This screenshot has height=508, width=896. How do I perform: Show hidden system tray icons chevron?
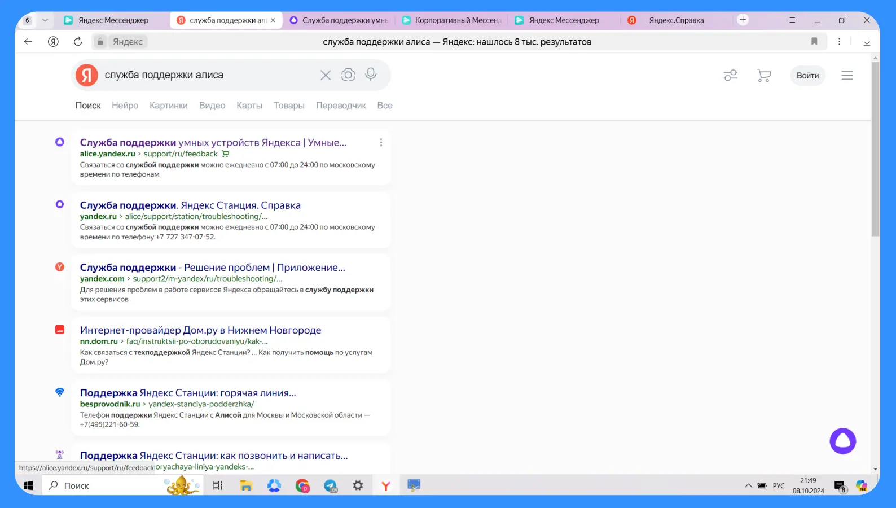point(748,485)
